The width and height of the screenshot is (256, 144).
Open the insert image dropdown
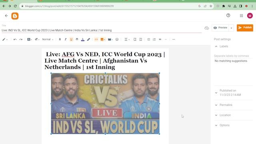(x=103, y=39)
